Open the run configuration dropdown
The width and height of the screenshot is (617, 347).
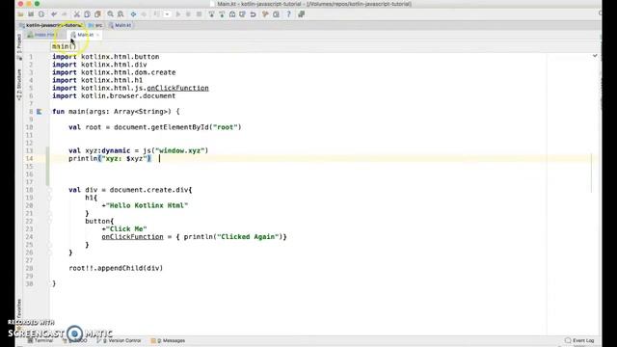pos(167,14)
